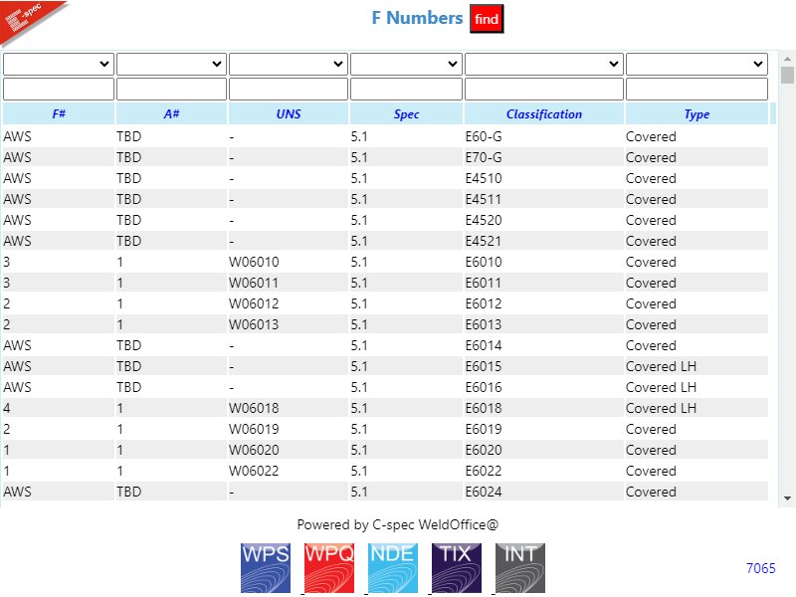Expand the Type filter dropdown

tap(696, 64)
